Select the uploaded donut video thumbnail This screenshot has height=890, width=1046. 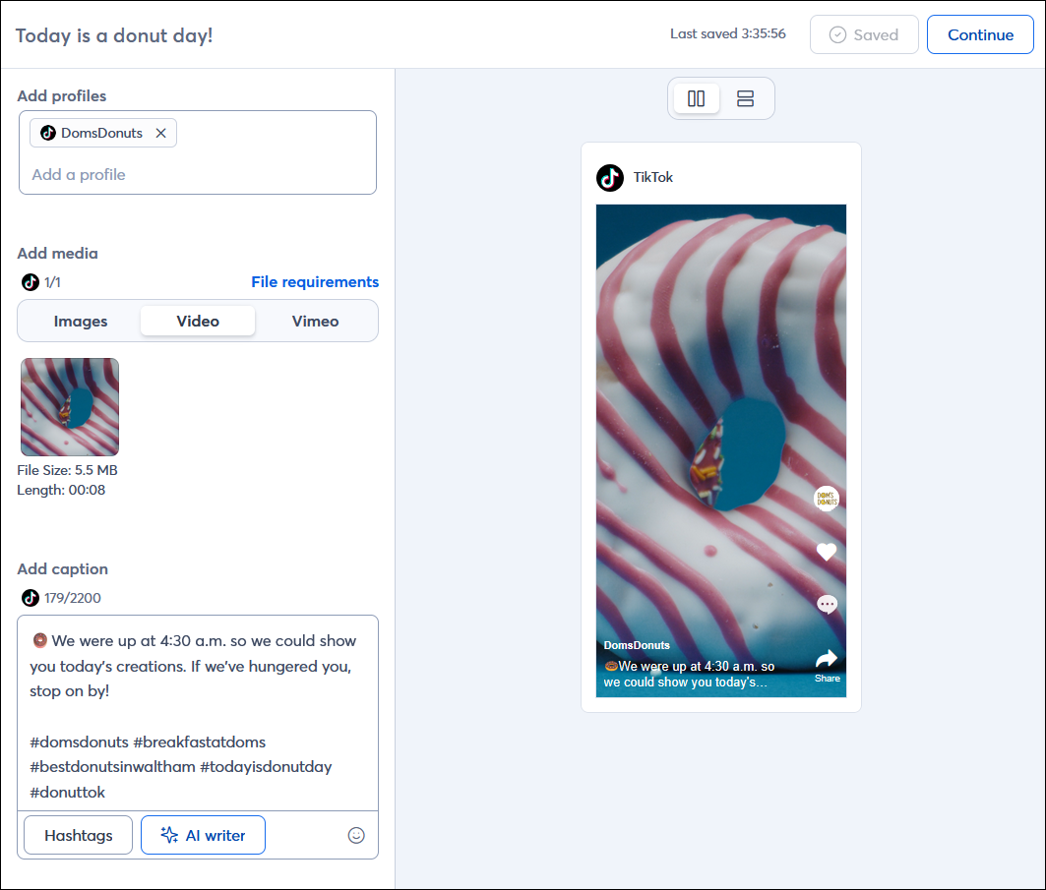(x=69, y=406)
